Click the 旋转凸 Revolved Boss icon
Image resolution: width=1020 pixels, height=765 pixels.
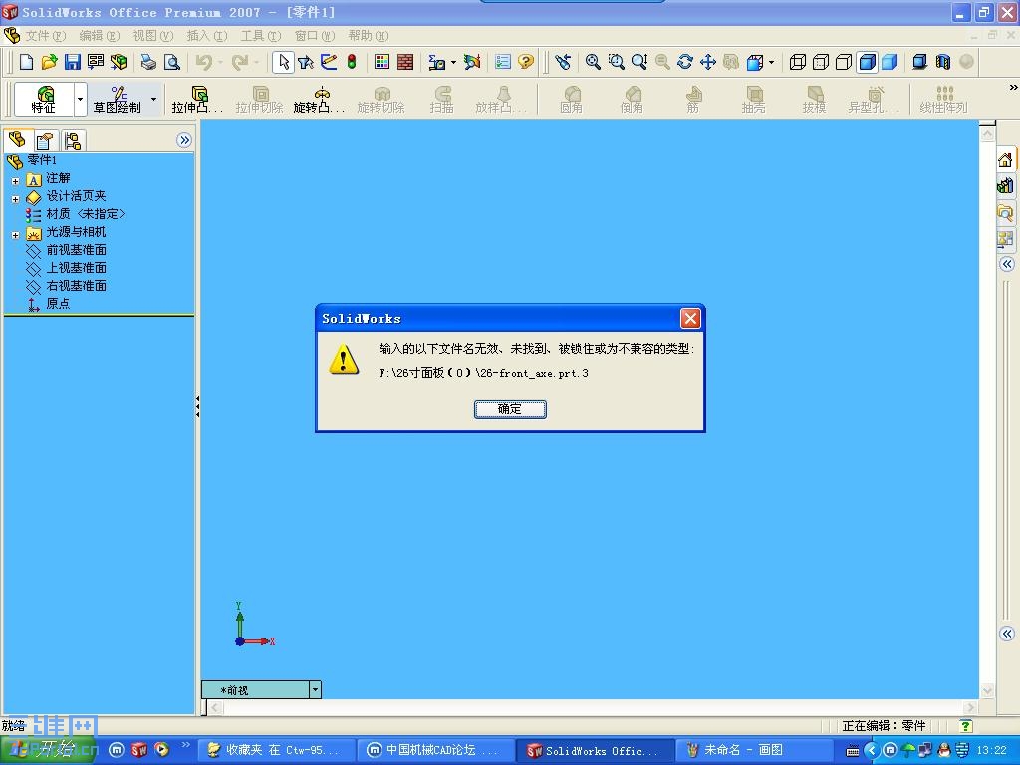(x=319, y=99)
